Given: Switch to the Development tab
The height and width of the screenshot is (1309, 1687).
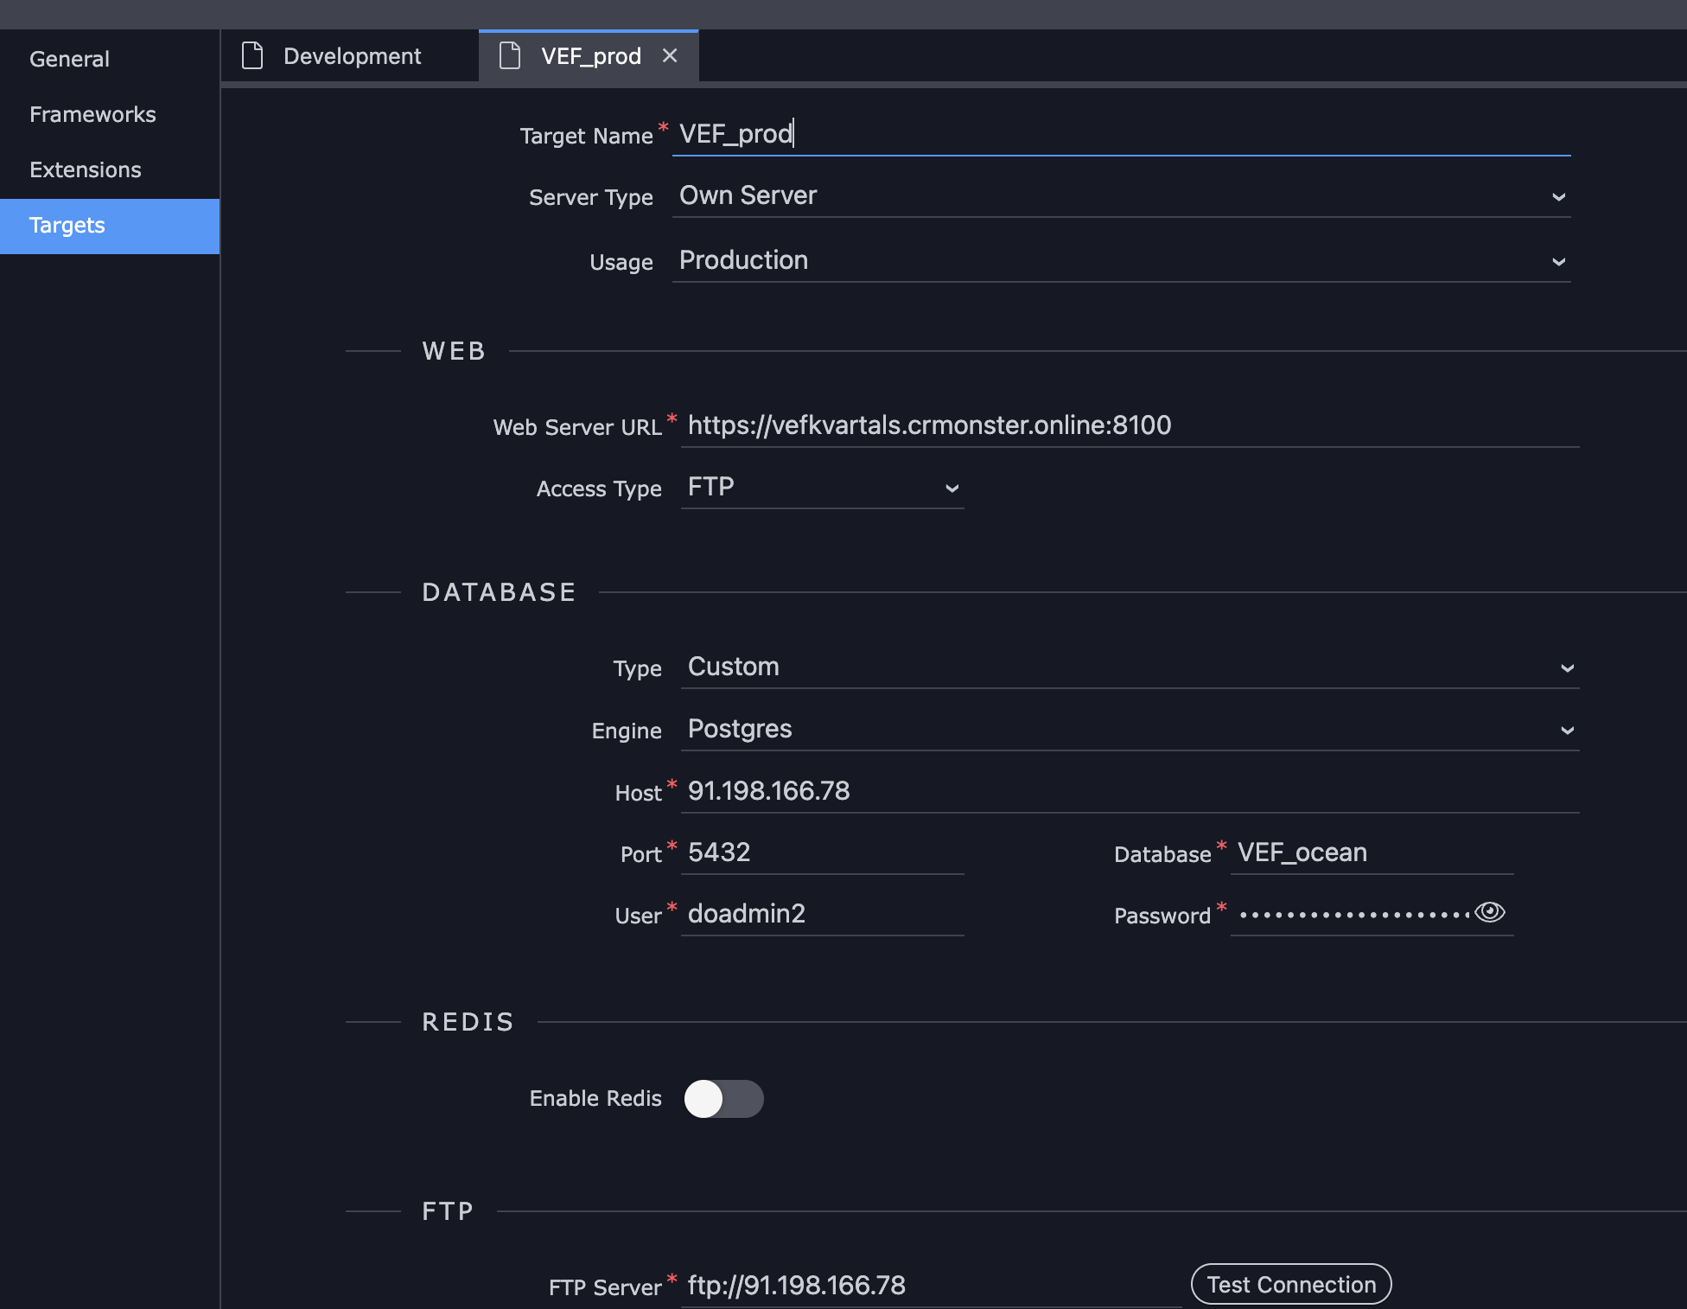Looking at the screenshot, I should [x=350, y=56].
